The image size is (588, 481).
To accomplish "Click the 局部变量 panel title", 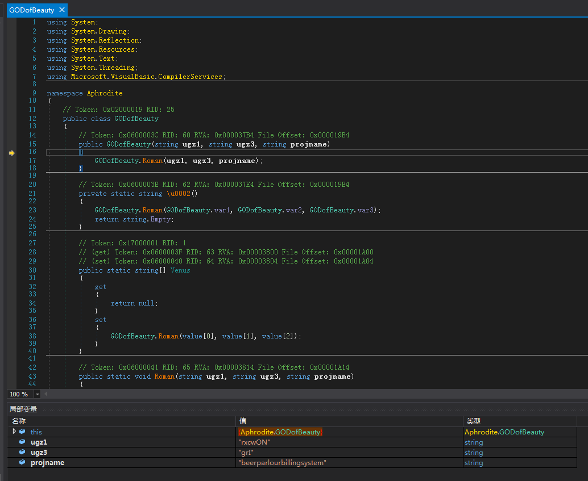I will pyautogui.click(x=23, y=409).
